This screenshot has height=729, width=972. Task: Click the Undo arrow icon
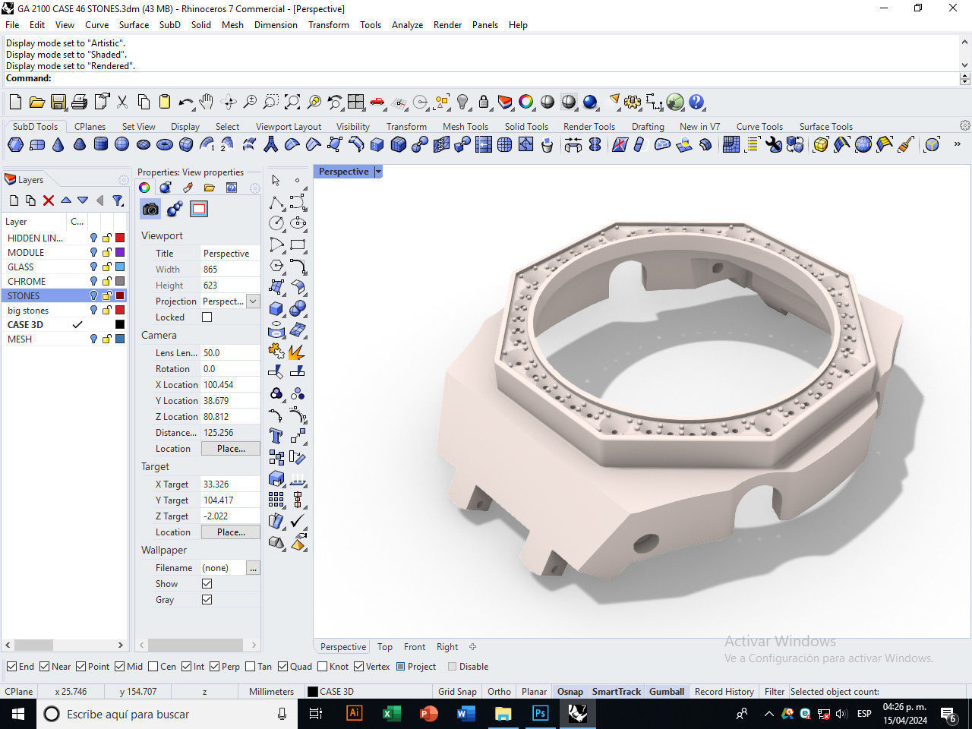pos(185,102)
